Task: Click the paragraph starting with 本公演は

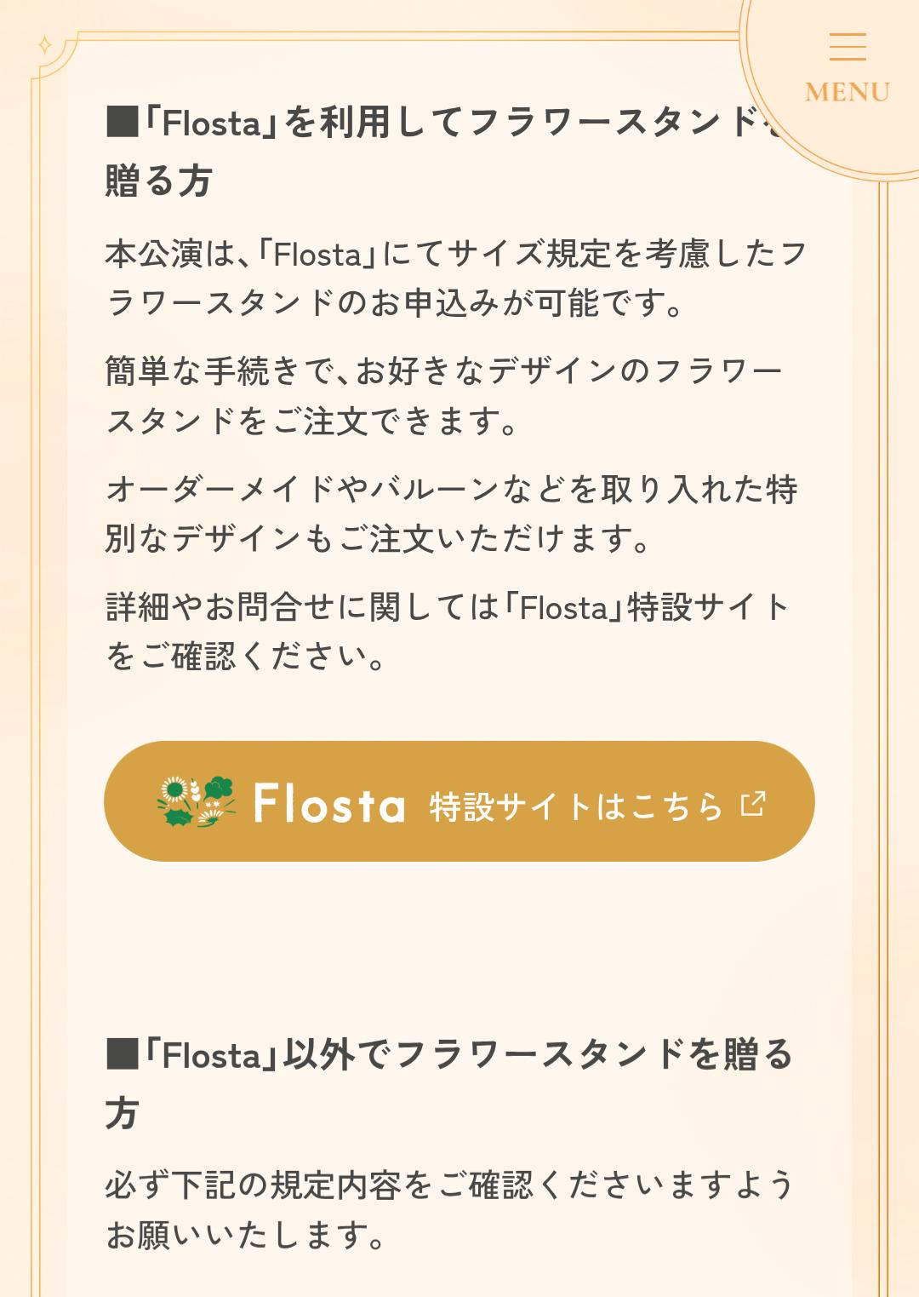Action: (x=455, y=278)
